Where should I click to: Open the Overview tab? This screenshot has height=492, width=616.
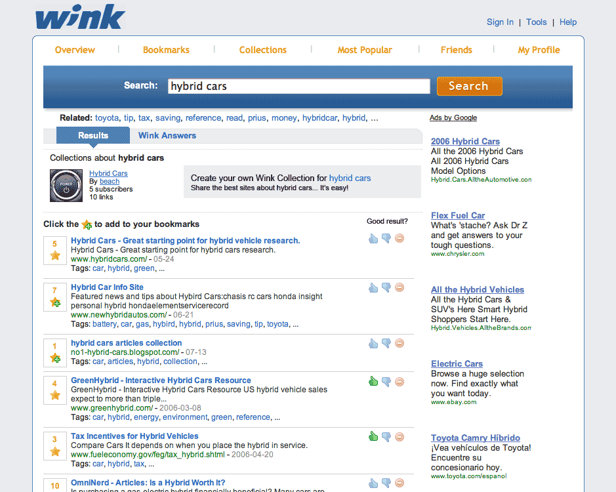coord(75,50)
